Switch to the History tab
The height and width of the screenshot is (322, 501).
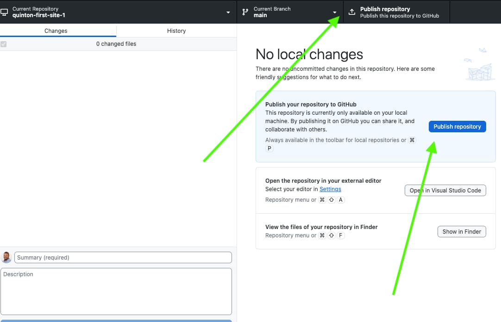coord(176,31)
